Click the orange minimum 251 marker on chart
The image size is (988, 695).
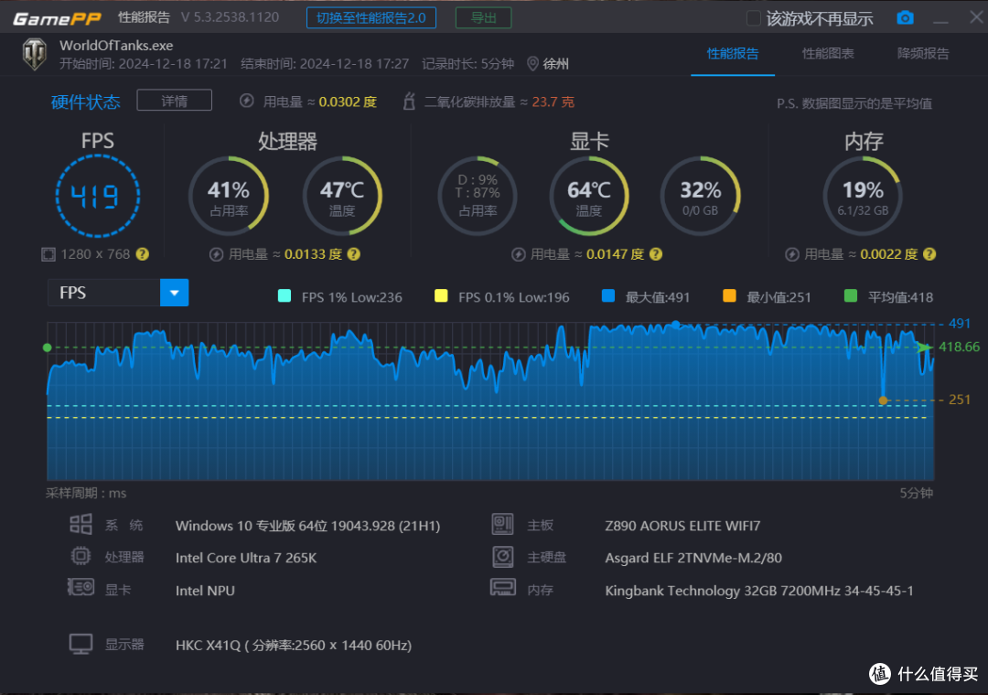[x=883, y=401]
